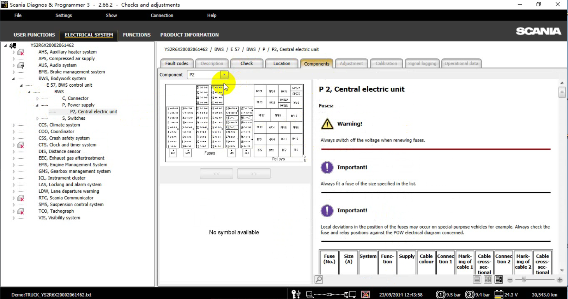Click the magnifier search icon below the document

pos(319,279)
